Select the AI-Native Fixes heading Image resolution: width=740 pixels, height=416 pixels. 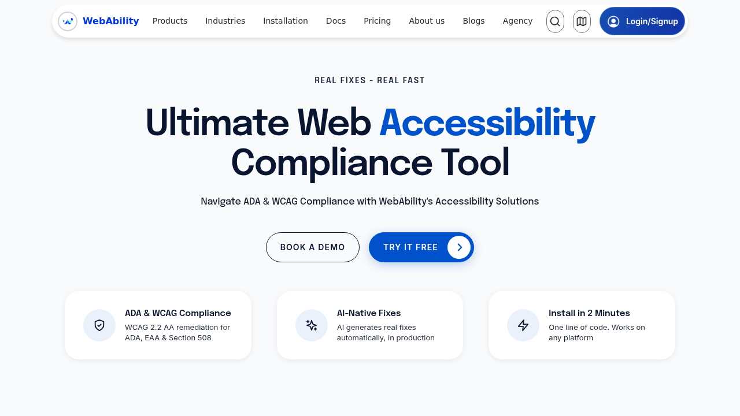[369, 313]
